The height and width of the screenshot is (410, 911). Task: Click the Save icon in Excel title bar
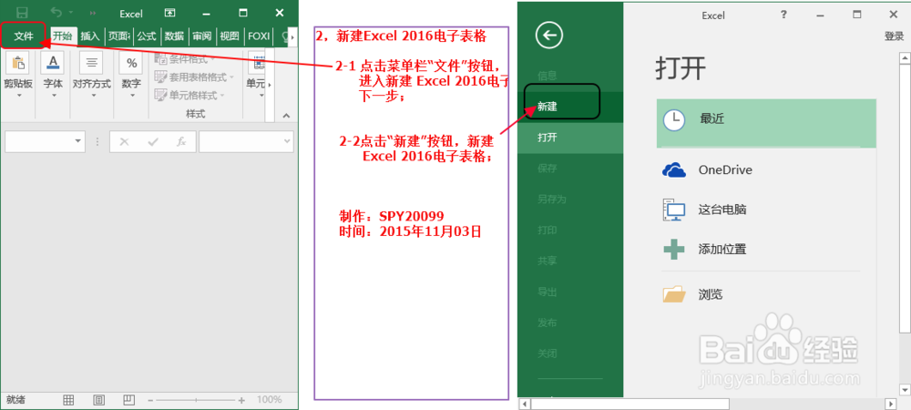click(x=22, y=12)
